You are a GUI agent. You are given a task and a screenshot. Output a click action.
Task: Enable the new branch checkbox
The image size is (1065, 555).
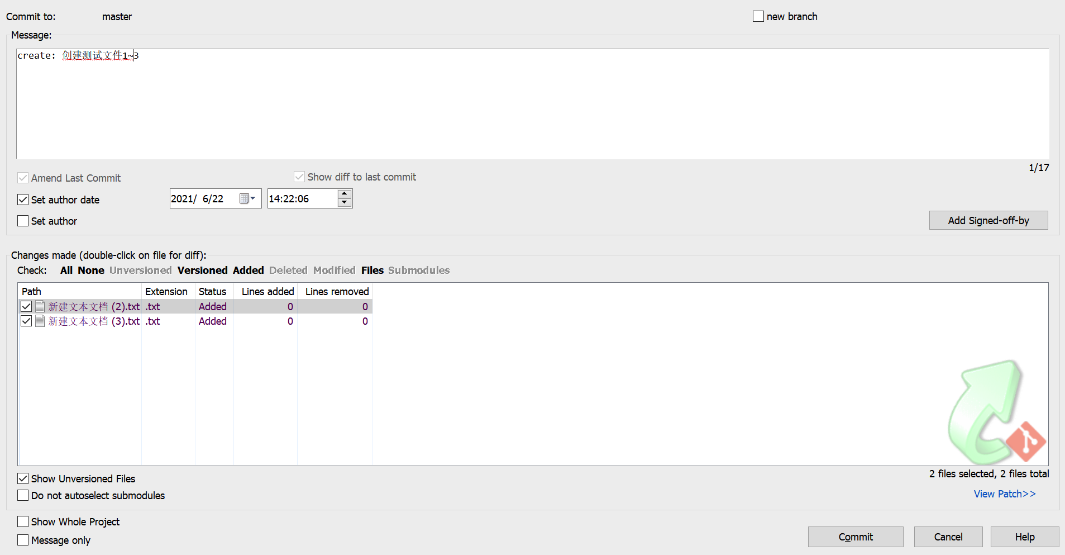point(758,16)
